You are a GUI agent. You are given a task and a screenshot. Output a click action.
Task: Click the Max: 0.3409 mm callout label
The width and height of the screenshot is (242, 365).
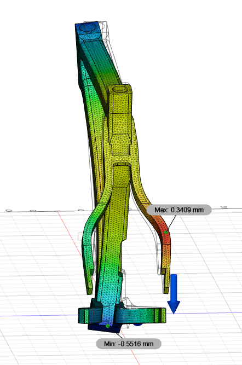(179, 210)
